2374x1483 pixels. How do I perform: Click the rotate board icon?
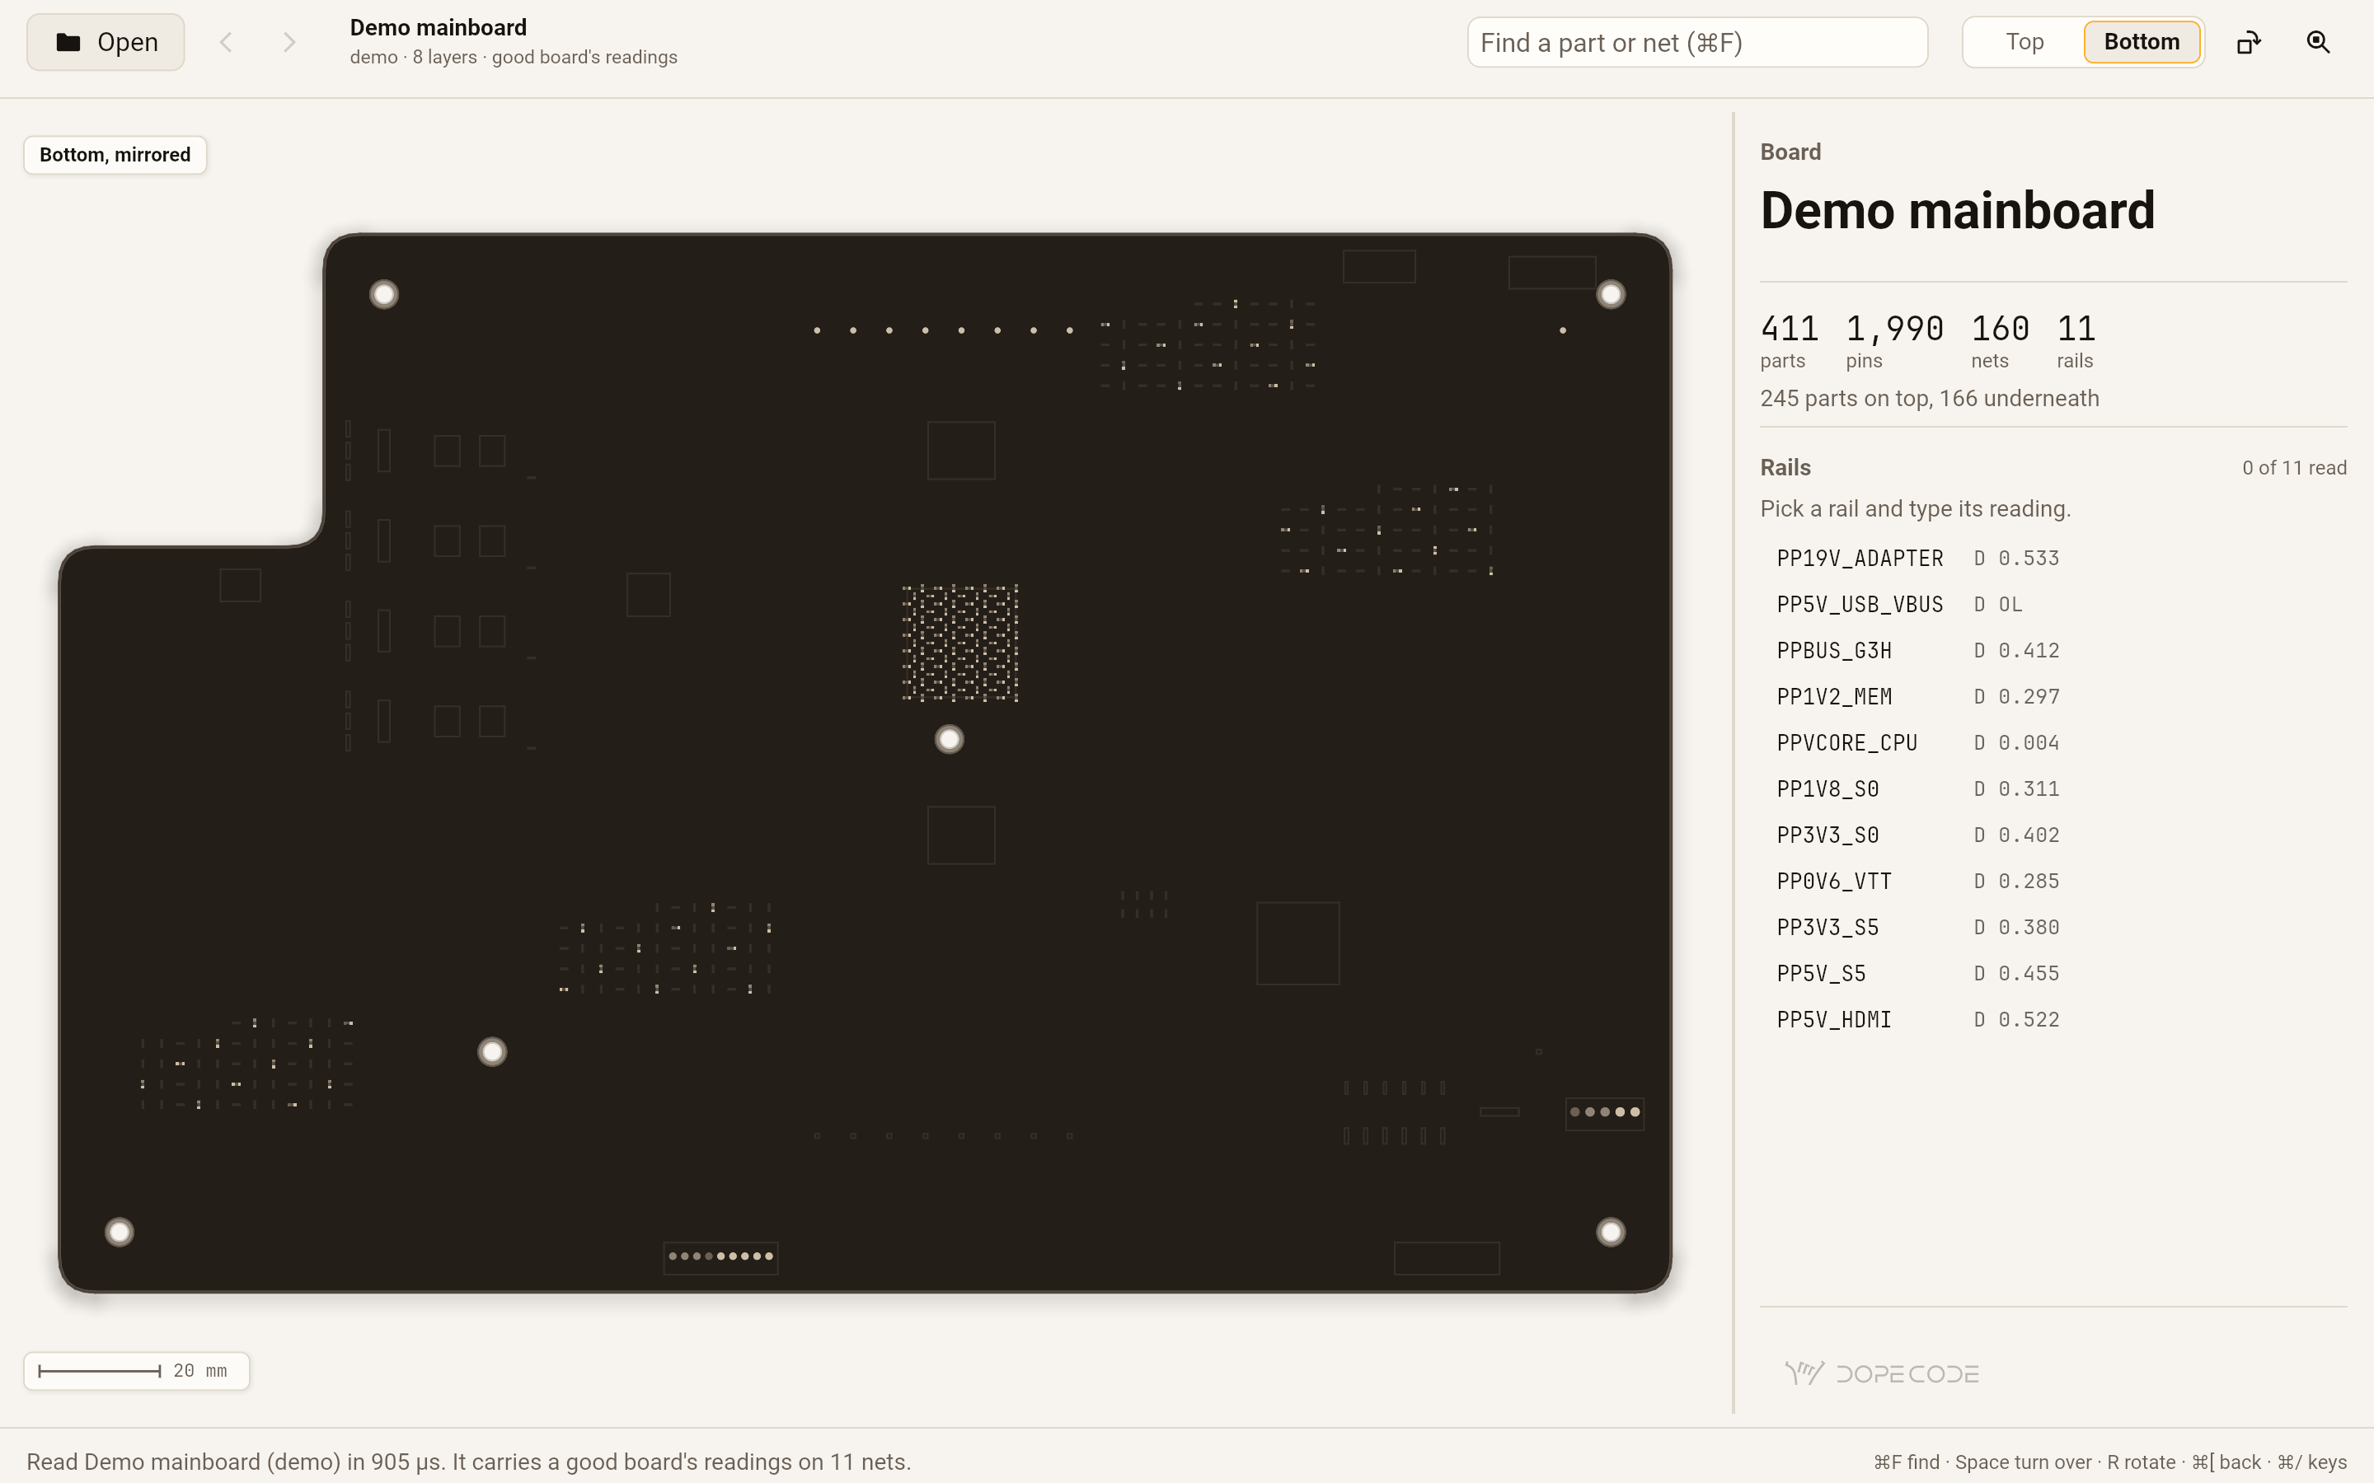coord(2249,42)
